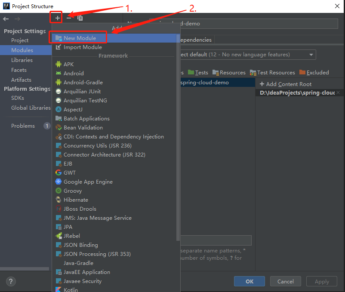Image resolution: width=345 pixels, height=292 pixels.
Task: Mark folder as Excluded
Action: 314,73
